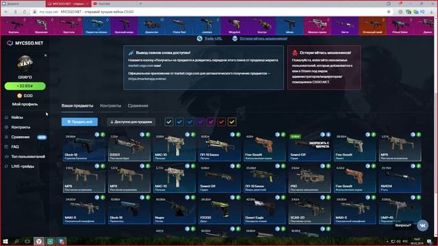Open the marketapp.online link in notice
438x246 pixels.
click(147, 79)
